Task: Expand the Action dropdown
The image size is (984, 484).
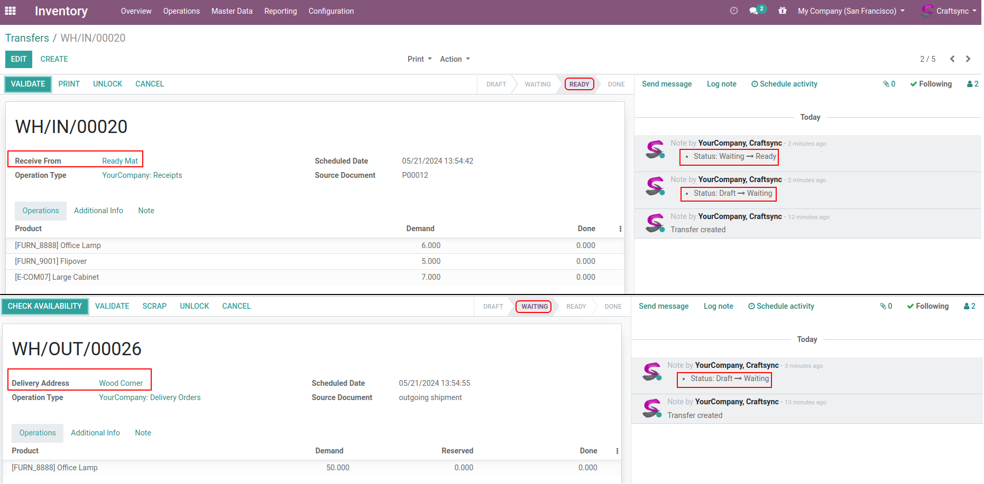Action: pyautogui.click(x=455, y=59)
